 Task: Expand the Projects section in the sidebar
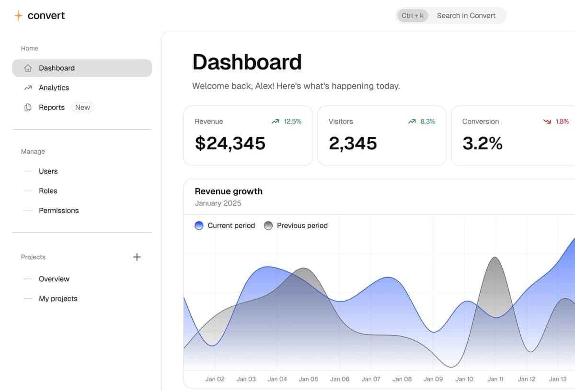tap(33, 257)
